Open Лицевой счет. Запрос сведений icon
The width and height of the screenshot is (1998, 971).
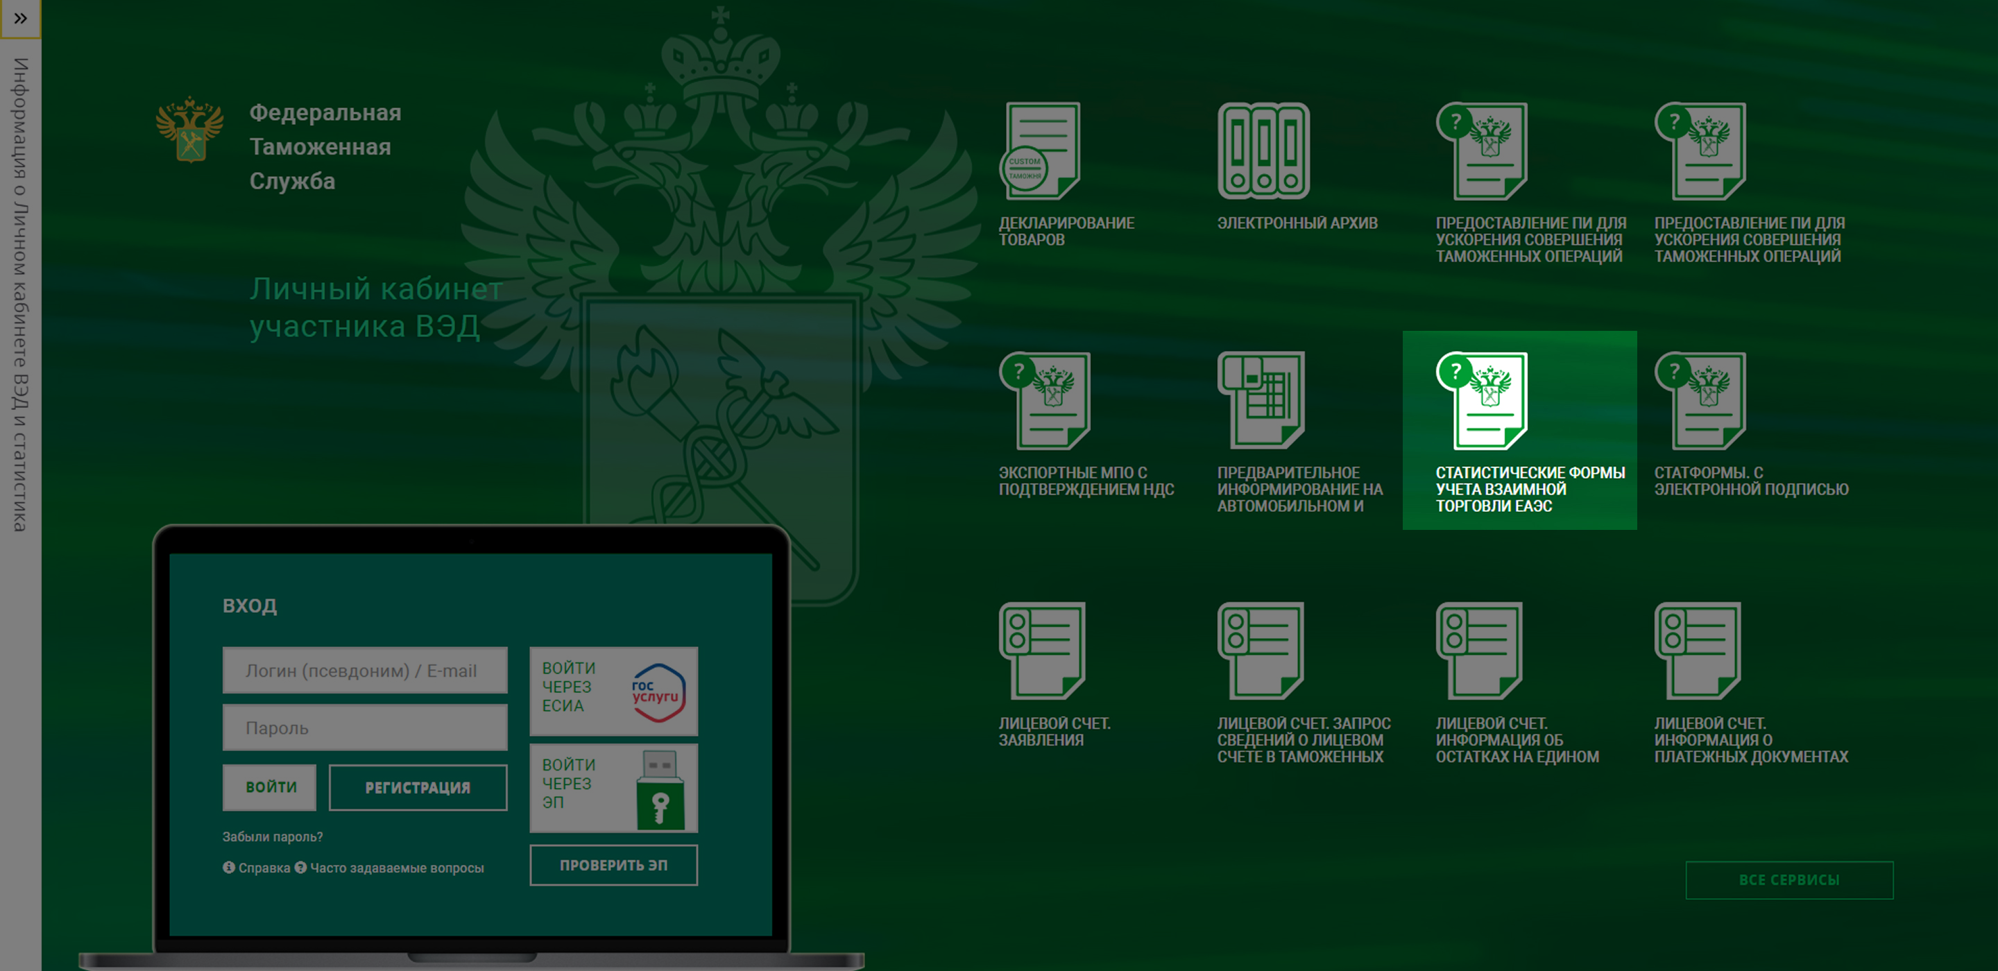click(x=1261, y=651)
